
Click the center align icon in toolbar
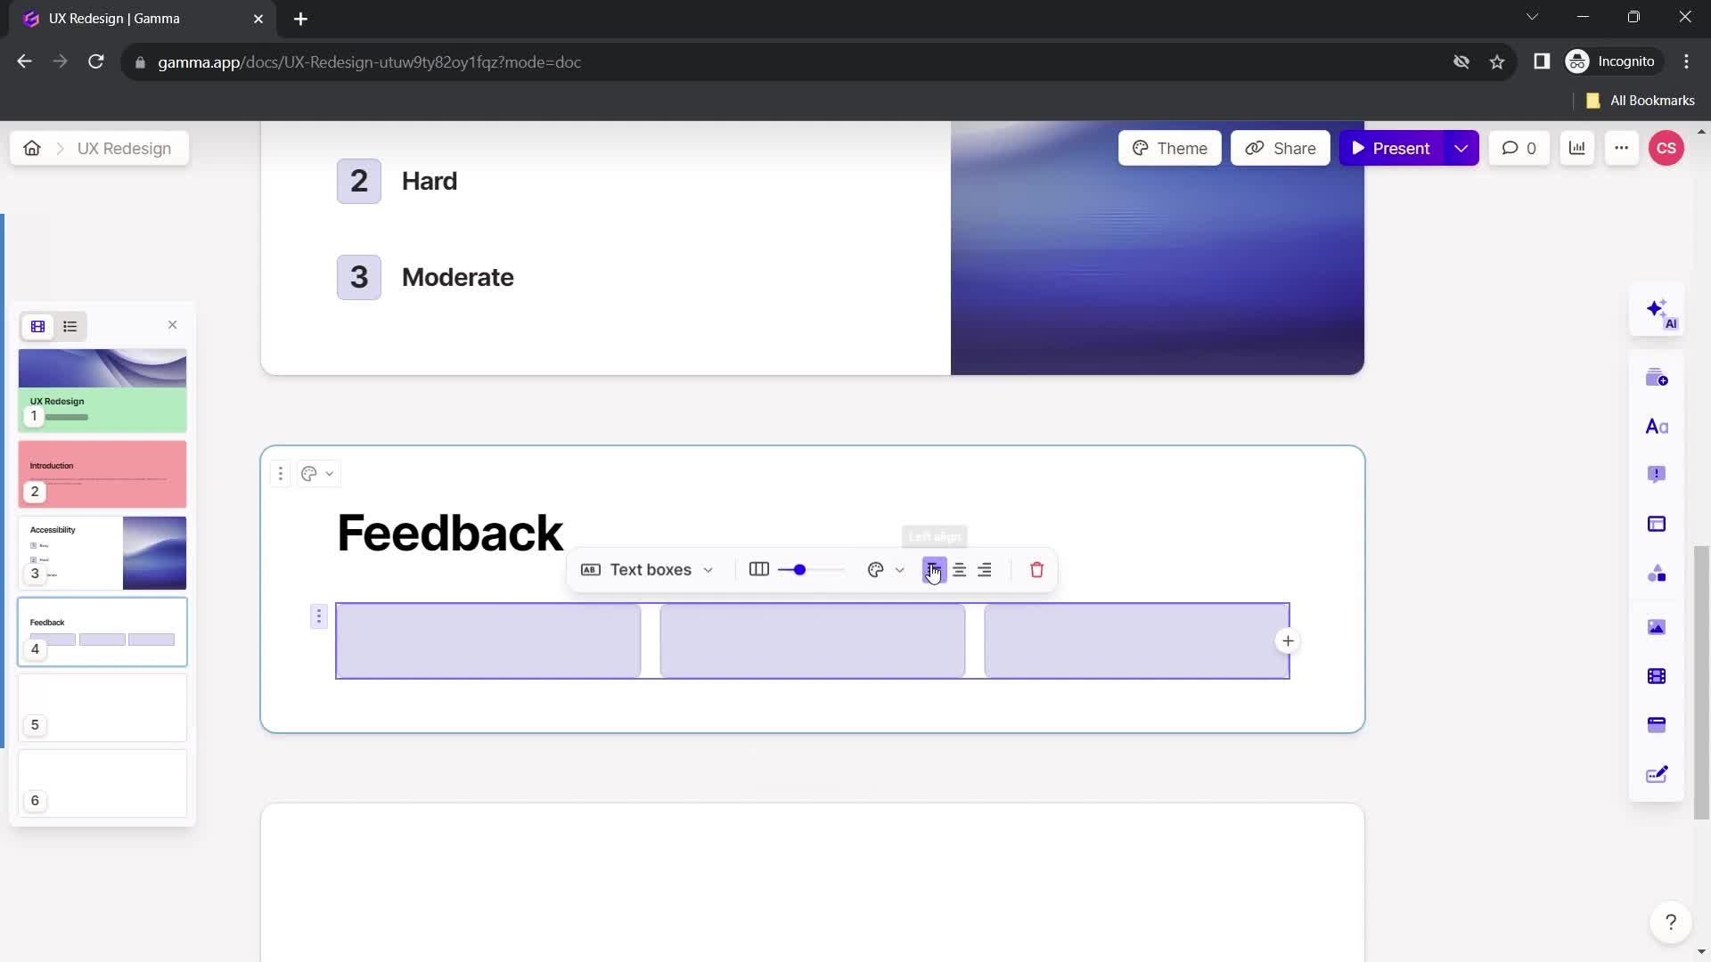point(959,570)
